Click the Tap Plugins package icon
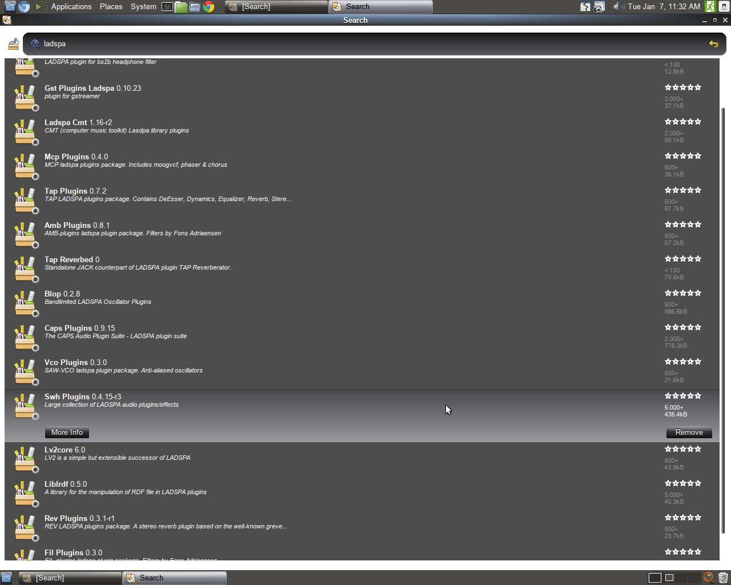 pos(26,200)
